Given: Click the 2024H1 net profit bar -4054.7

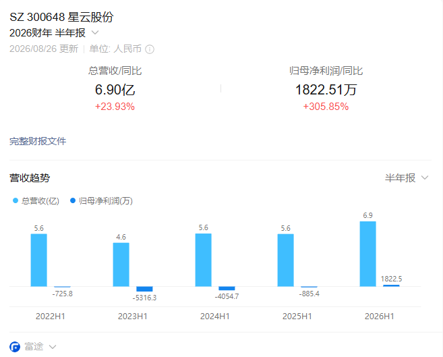Looking at the screenshot, I should pyautogui.click(x=227, y=288).
